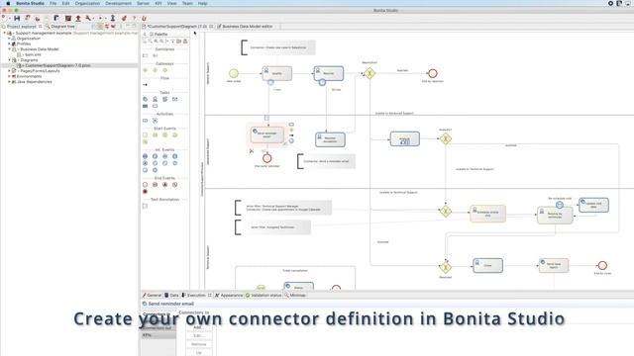Expand the Environments tree node

click(9, 76)
